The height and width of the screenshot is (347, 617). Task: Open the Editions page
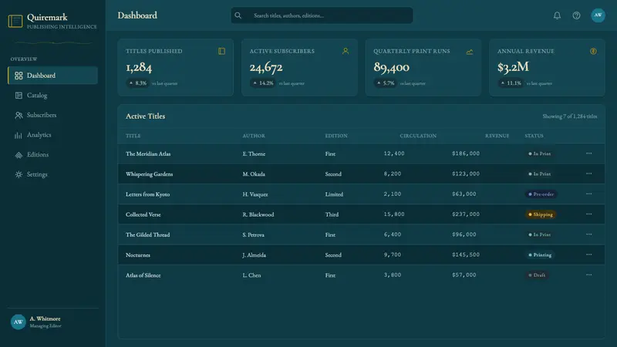coord(52,155)
